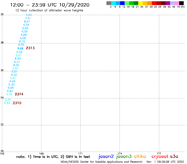Select the altika satellite legend label
Screen dimensions: 187x164
coord(140,156)
